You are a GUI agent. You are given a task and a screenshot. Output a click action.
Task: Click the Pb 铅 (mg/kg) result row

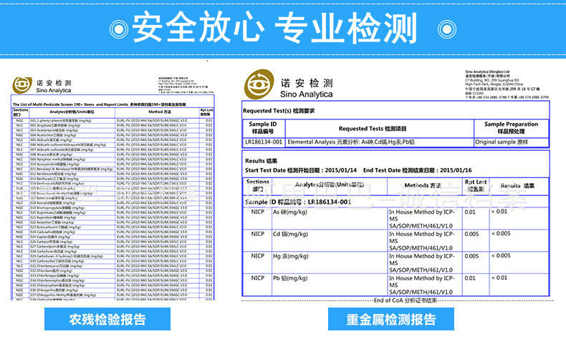396,283
